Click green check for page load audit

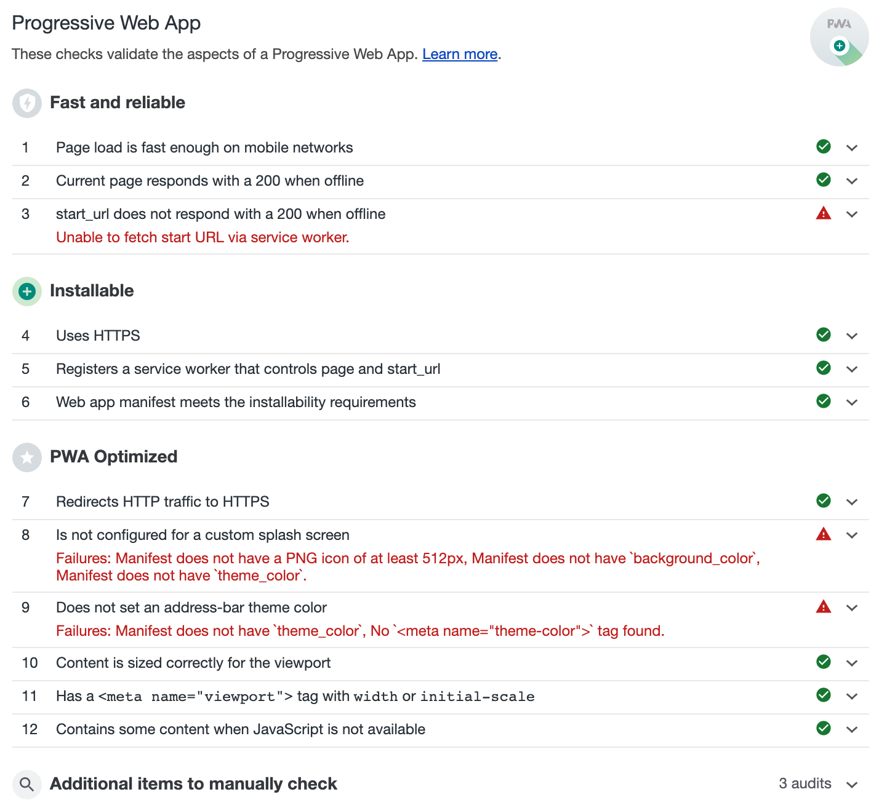[823, 147]
